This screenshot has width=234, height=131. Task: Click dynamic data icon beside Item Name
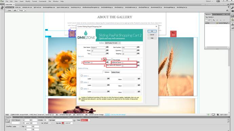coord(107,47)
